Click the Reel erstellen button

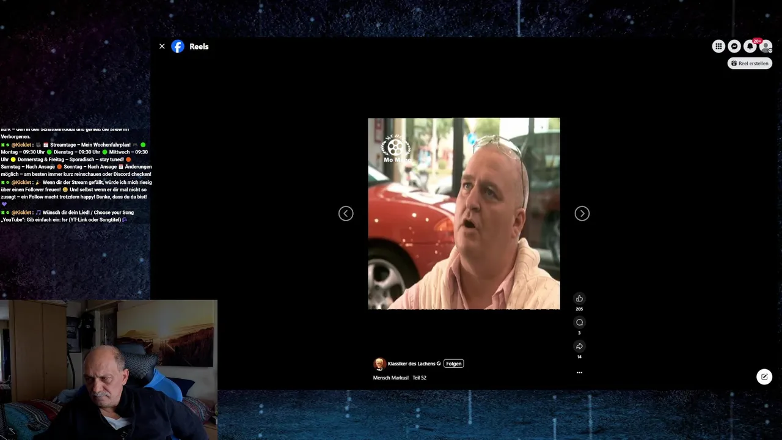[750, 63]
